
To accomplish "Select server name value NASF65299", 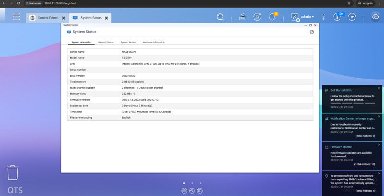I will (129, 52).
